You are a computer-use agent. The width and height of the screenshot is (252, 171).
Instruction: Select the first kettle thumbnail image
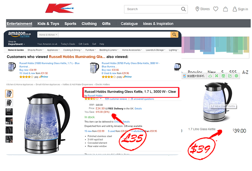tap(9, 93)
